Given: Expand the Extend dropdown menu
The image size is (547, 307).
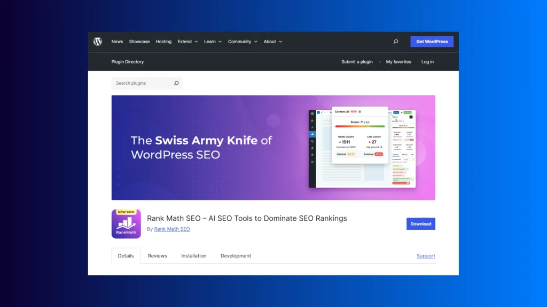Looking at the screenshot, I should tap(187, 42).
